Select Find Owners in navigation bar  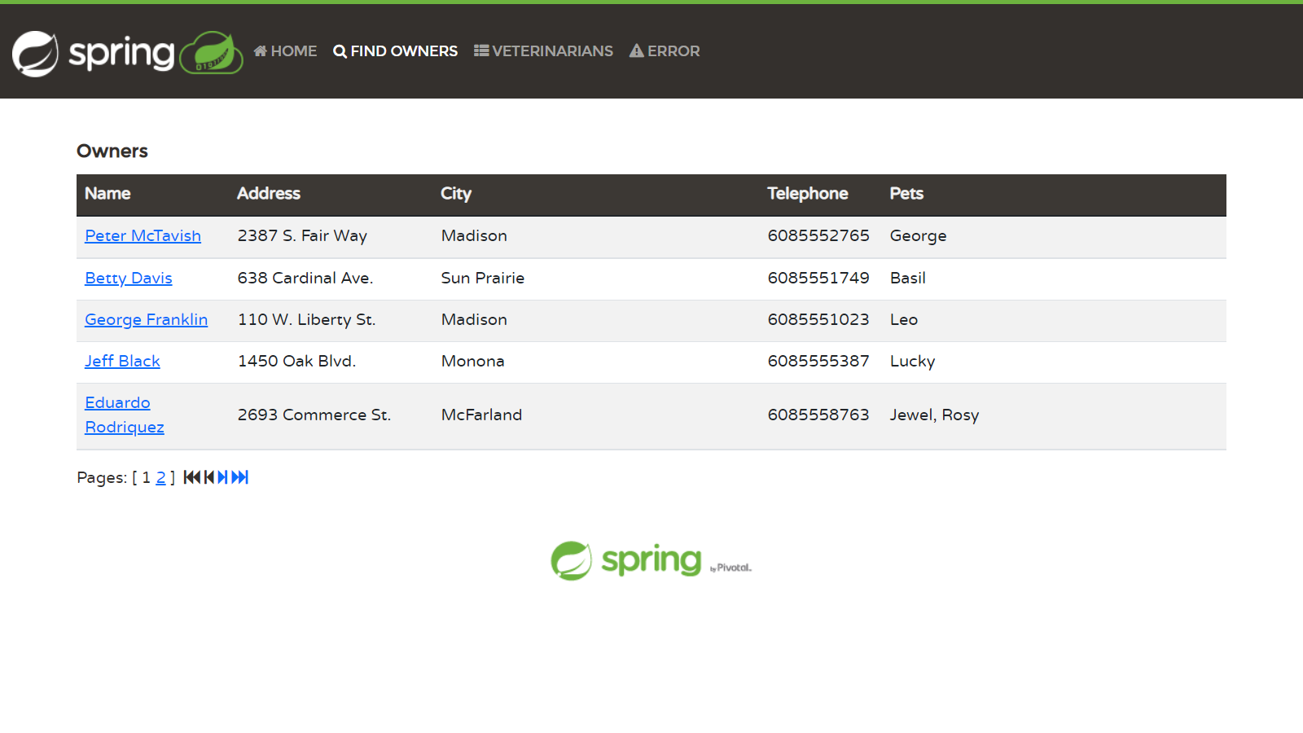[396, 51]
